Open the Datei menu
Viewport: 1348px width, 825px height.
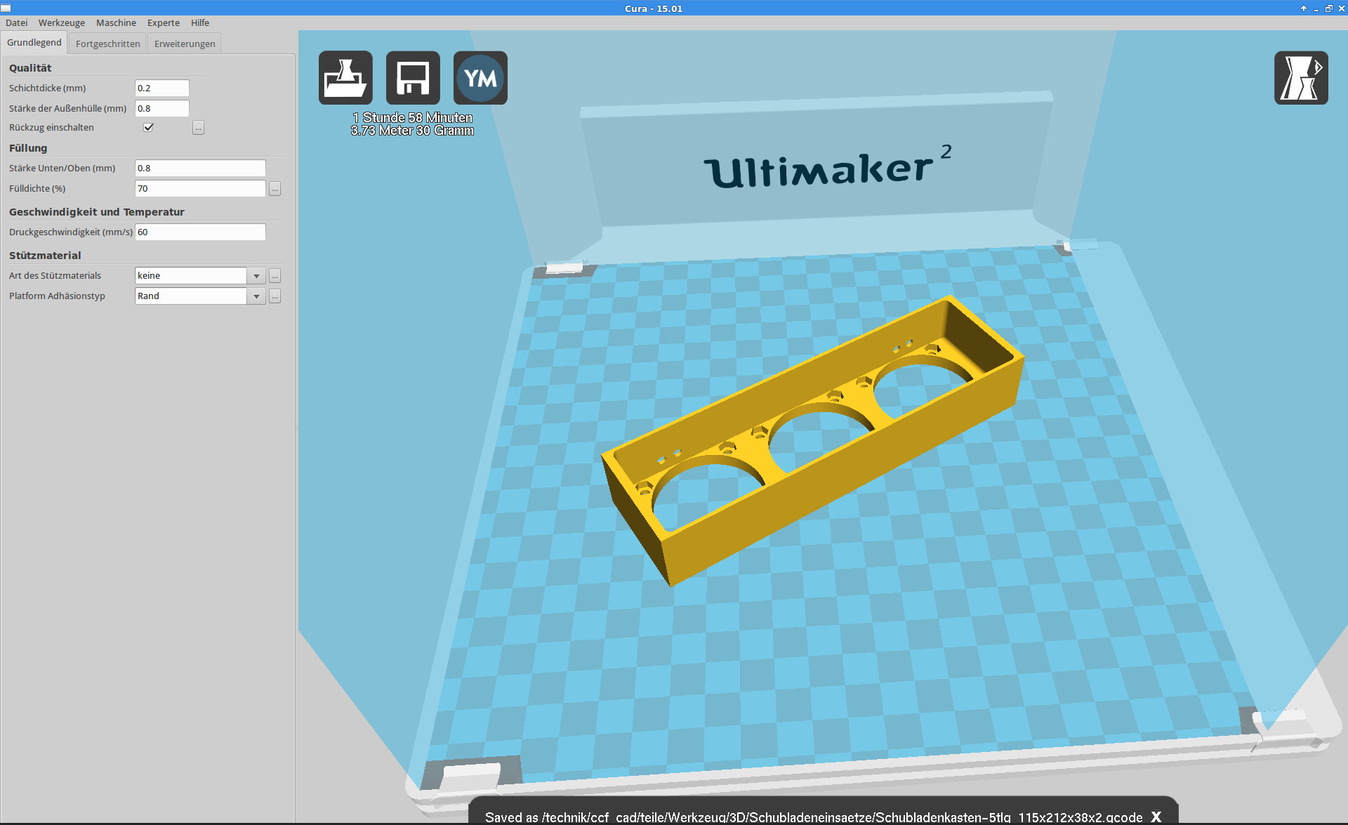[16, 22]
